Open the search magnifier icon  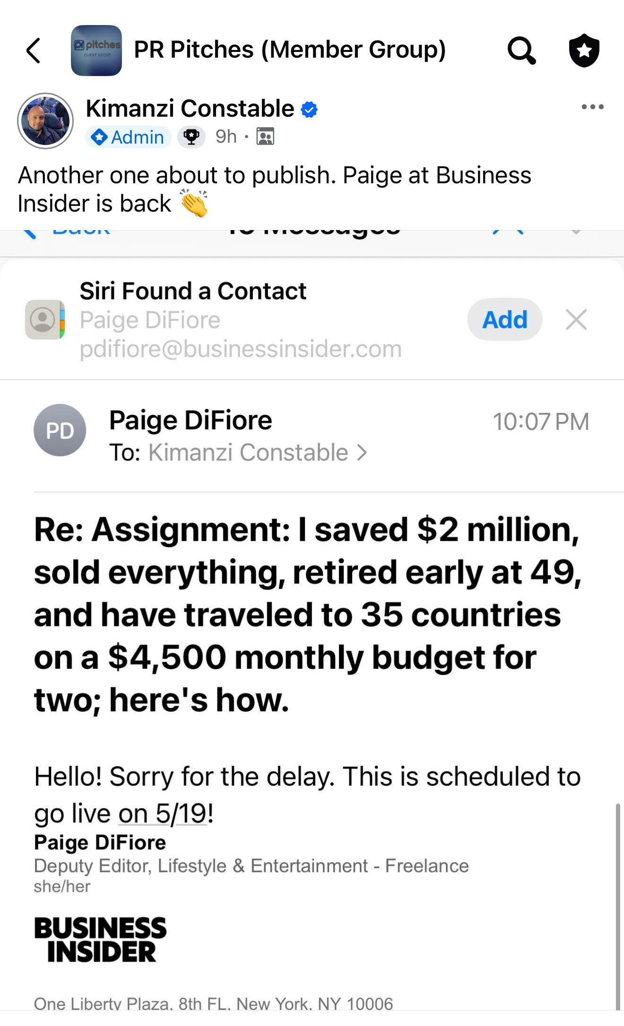(x=521, y=51)
